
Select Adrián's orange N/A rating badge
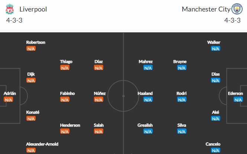(8, 100)
